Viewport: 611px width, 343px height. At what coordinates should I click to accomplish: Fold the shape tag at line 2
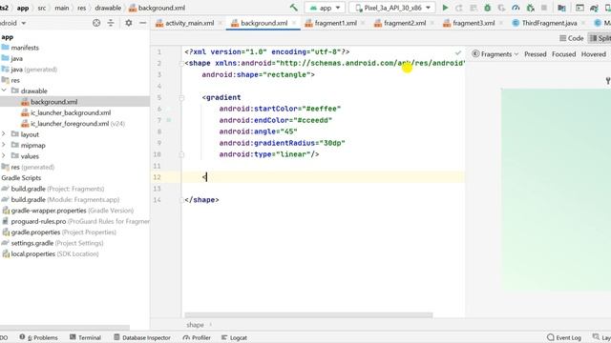181,64
